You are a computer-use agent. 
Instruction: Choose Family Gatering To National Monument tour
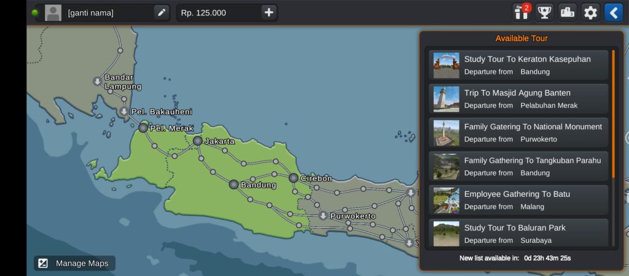[518, 132]
